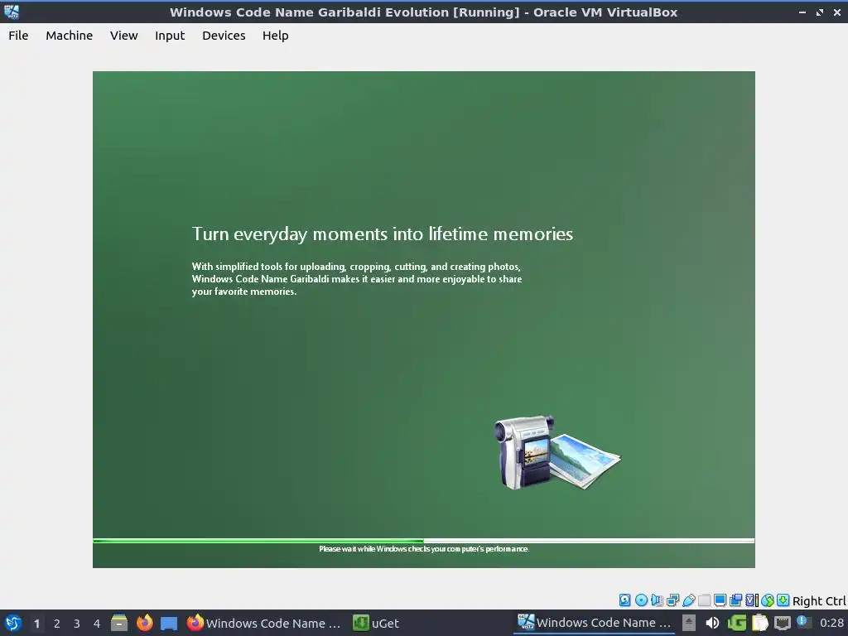Click the removable media eject tray icon

tap(689, 623)
